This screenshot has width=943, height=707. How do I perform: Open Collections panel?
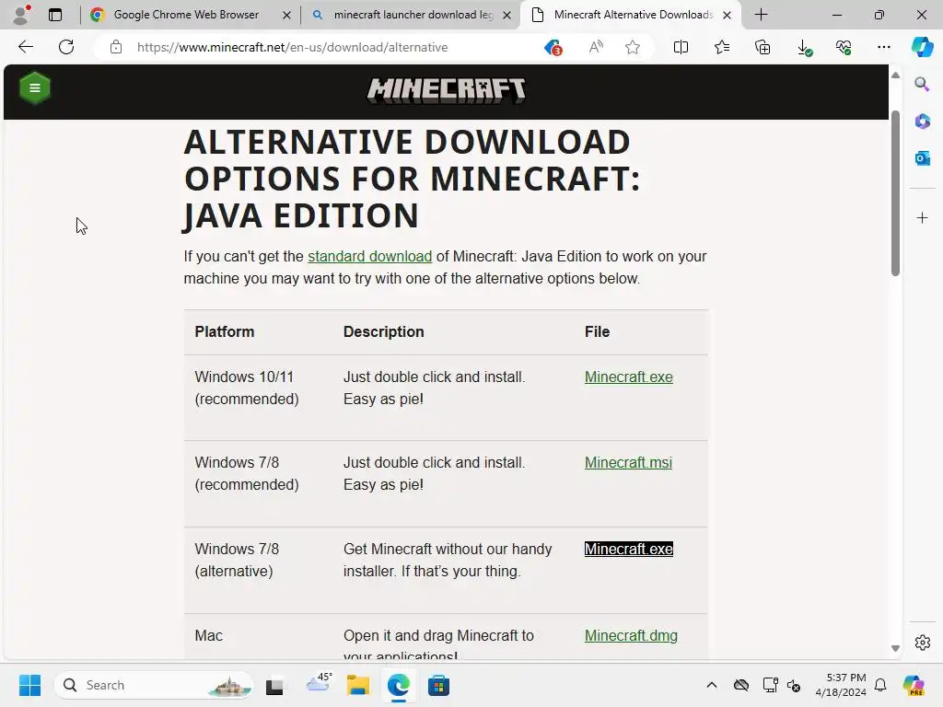(762, 47)
